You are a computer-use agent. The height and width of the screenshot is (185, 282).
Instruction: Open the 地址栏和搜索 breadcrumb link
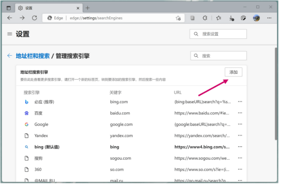(33, 56)
